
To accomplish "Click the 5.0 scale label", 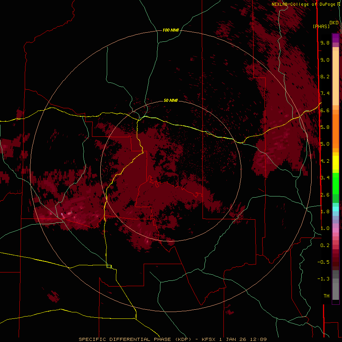I will pyautogui.click(x=325, y=144).
